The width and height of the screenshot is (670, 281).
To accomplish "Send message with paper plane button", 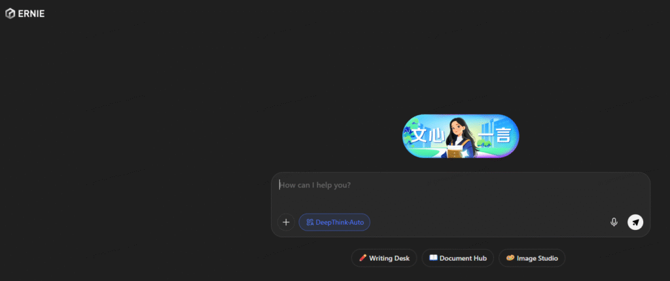I will tap(635, 222).
